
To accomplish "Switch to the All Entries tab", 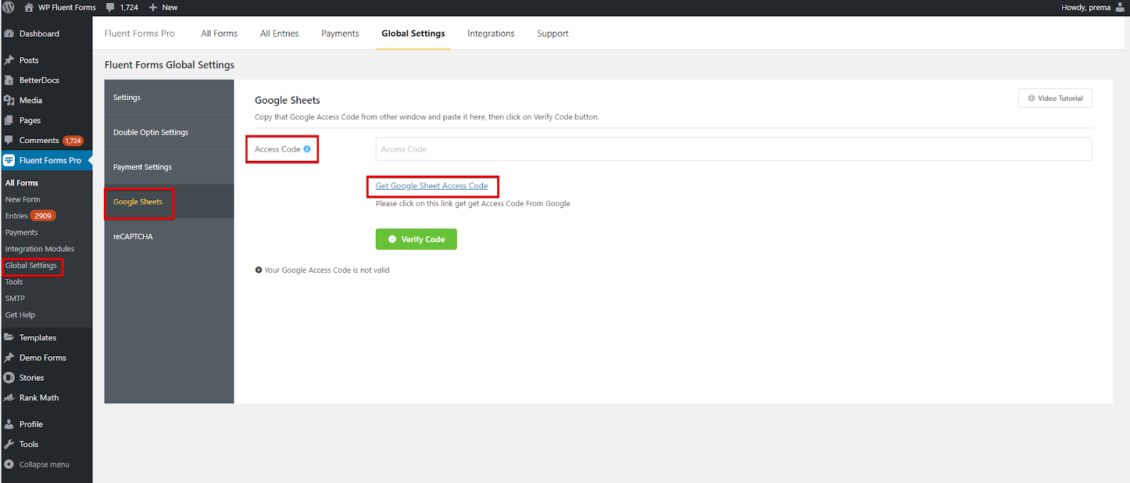I will click(280, 33).
